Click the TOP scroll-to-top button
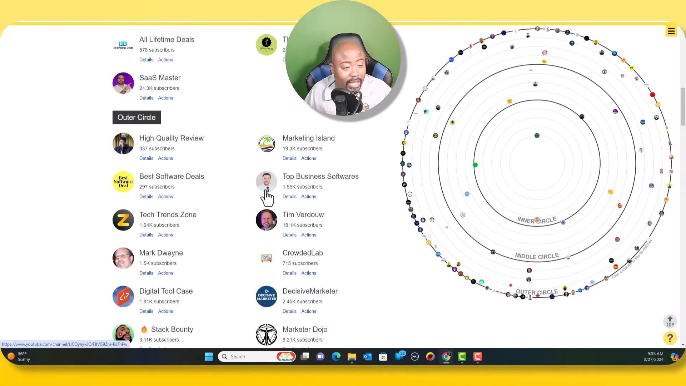The width and height of the screenshot is (686, 386). pos(670,321)
